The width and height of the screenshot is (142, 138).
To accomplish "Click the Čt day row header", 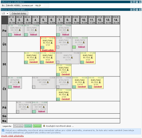I will [x=4, y=89].
